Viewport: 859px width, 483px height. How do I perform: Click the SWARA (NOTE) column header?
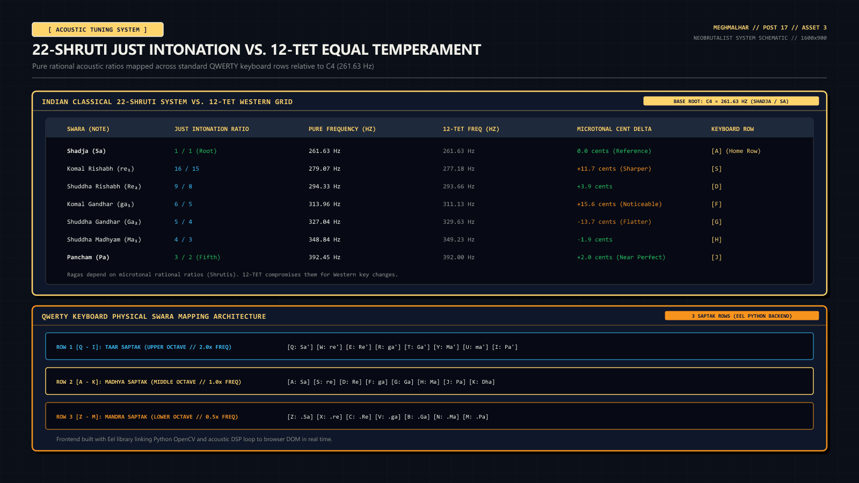pos(88,129)
